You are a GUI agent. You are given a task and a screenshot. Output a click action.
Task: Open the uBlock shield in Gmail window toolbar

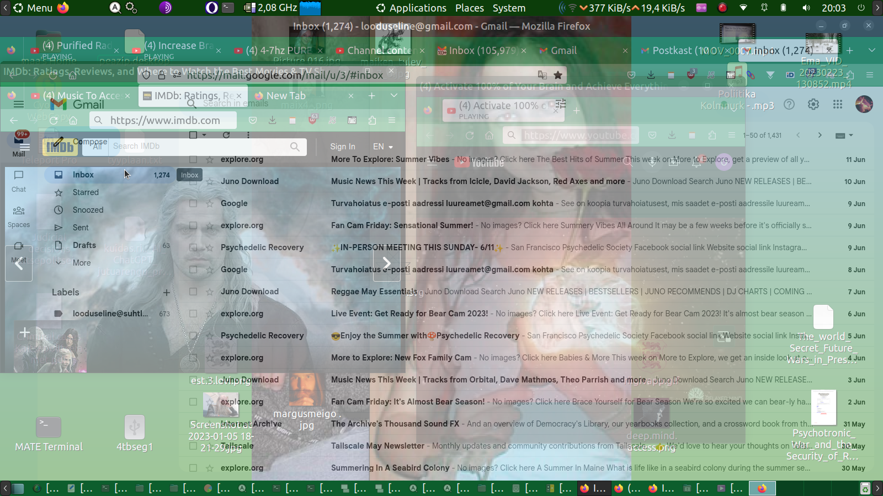pyautogui.click(x=691, y=75)
